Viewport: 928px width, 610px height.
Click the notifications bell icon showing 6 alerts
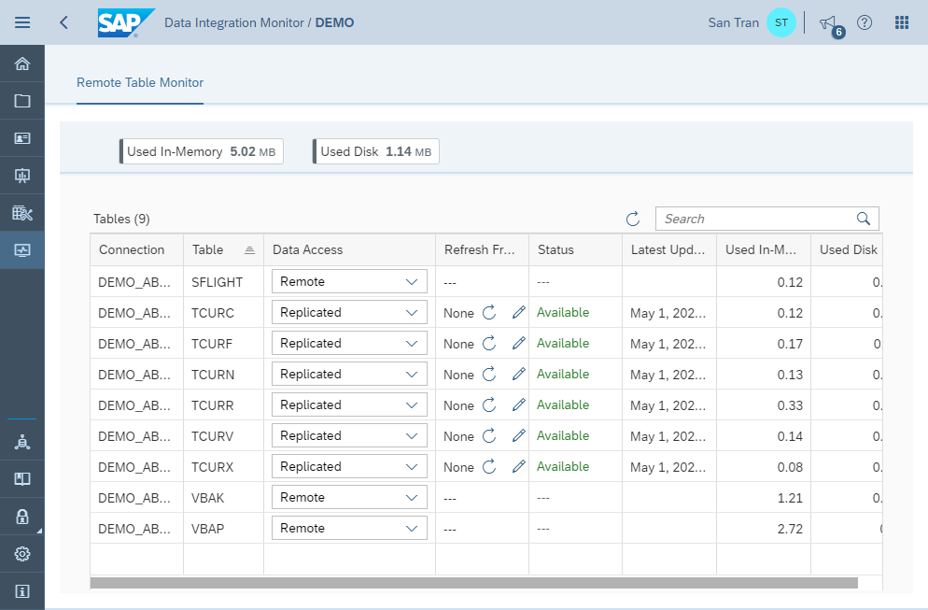(x=828, y=22)
